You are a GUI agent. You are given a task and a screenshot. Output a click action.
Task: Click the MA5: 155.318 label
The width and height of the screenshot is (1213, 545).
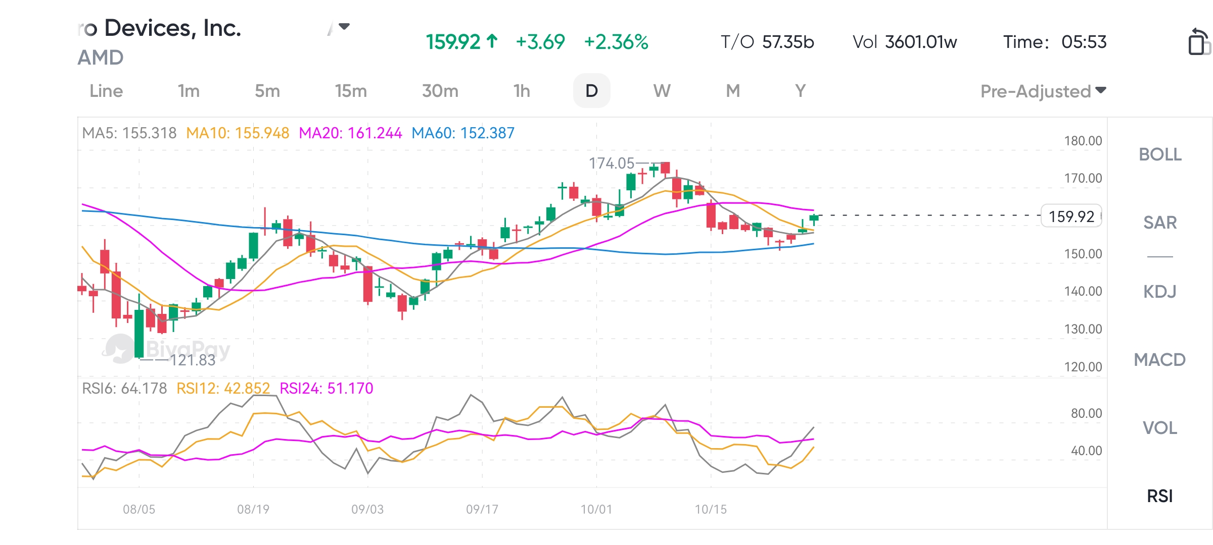click(129, 133)
